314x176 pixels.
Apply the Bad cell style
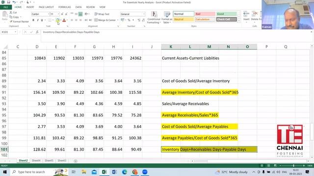point(205,14)
